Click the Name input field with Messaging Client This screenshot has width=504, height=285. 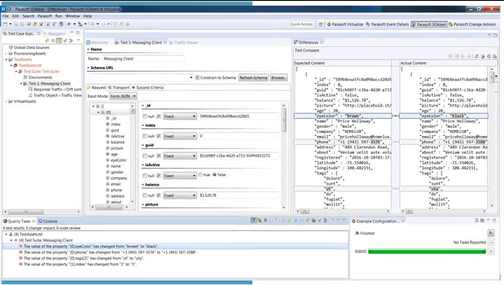point(143,59)
